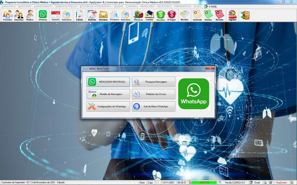Image resolution: width=297 pixels, height=185 pixels.
Task: Open the WHATSAPP menu
Action: (x=25, y=6)
